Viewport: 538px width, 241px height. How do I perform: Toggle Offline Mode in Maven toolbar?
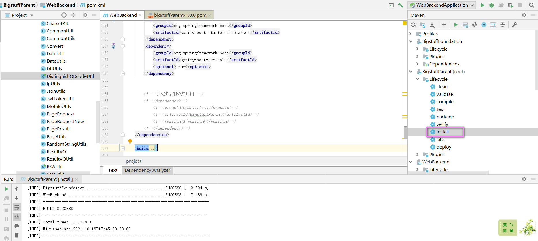(x=474, y=25)
